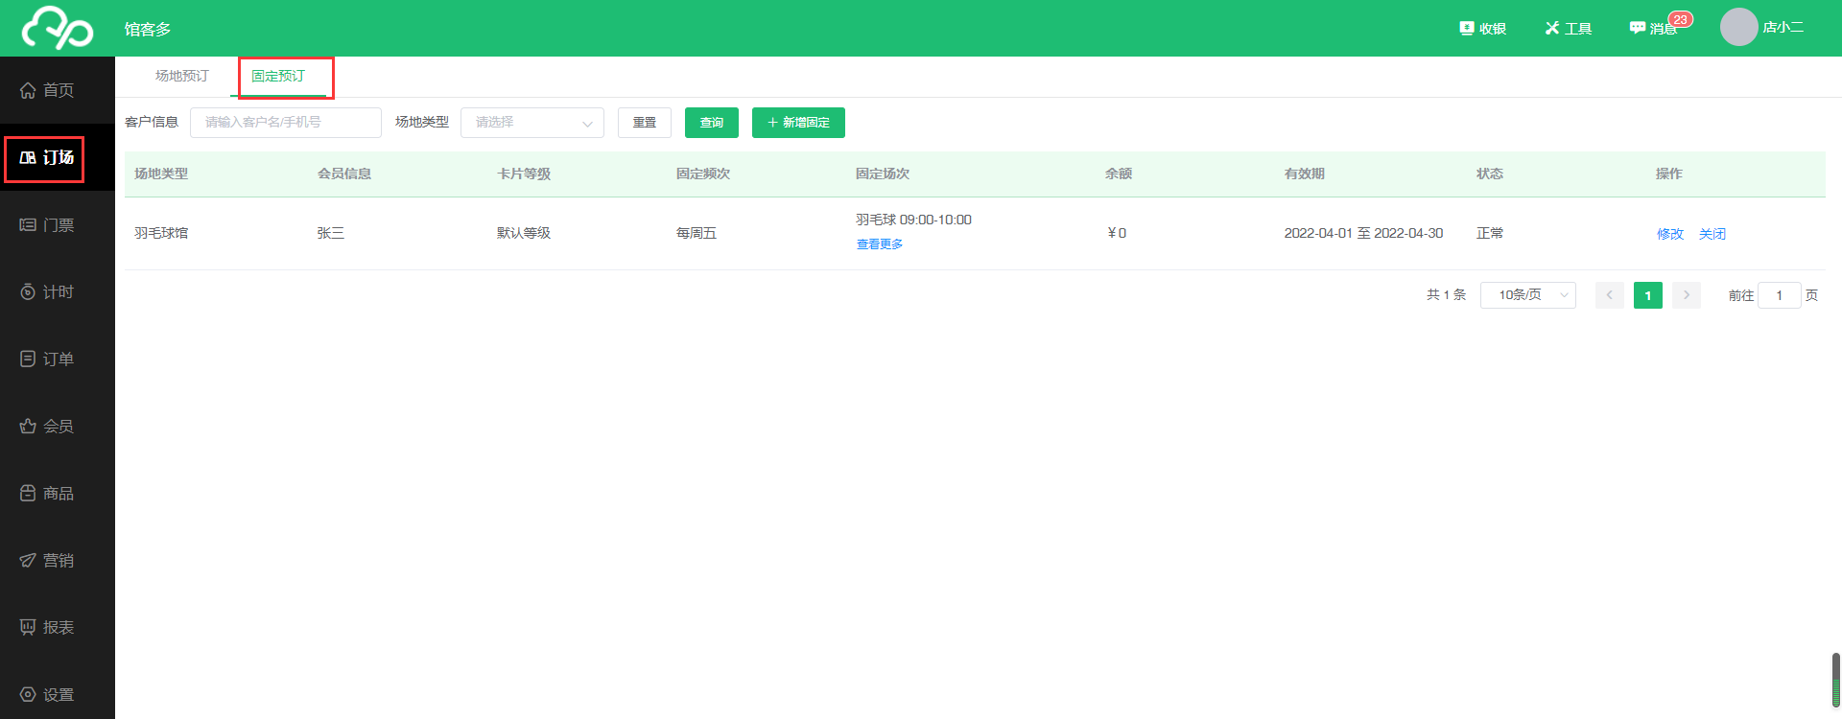The height and width of the screenshot is (719, 1842).
Task: Click the go-to page number input
Action: point(1780,295)
